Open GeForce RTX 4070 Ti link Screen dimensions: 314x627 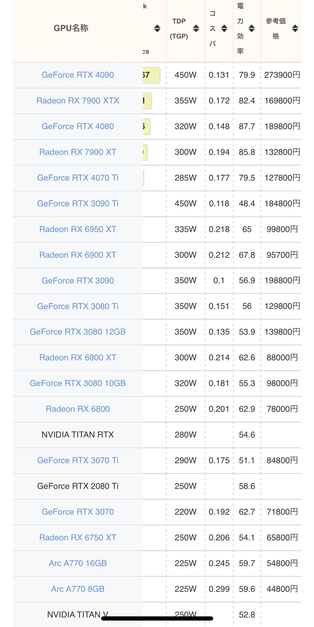(x=78, y=178)
